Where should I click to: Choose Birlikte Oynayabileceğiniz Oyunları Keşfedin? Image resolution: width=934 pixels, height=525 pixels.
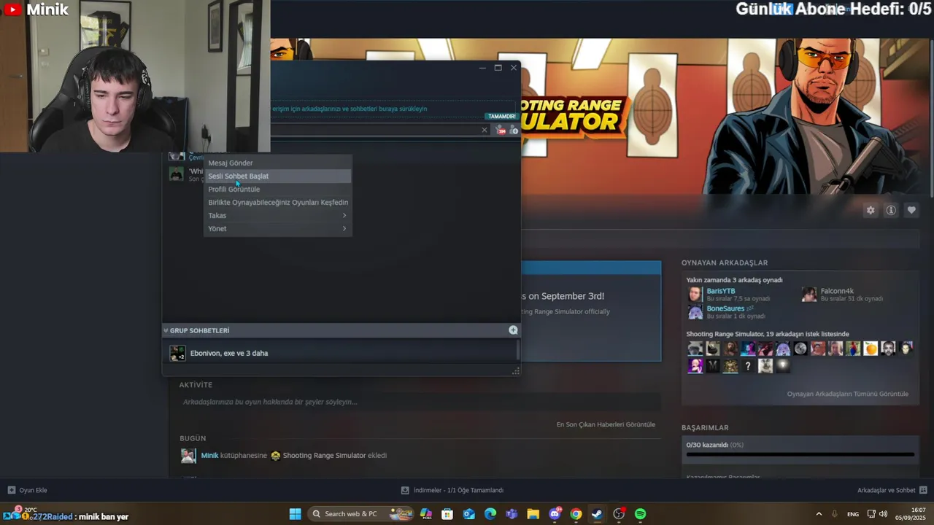tap(277, 202)
